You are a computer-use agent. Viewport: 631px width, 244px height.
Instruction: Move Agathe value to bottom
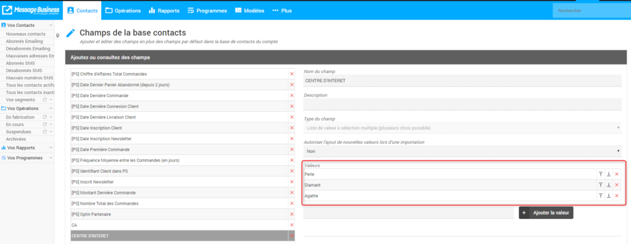click(x=608, y=196)
